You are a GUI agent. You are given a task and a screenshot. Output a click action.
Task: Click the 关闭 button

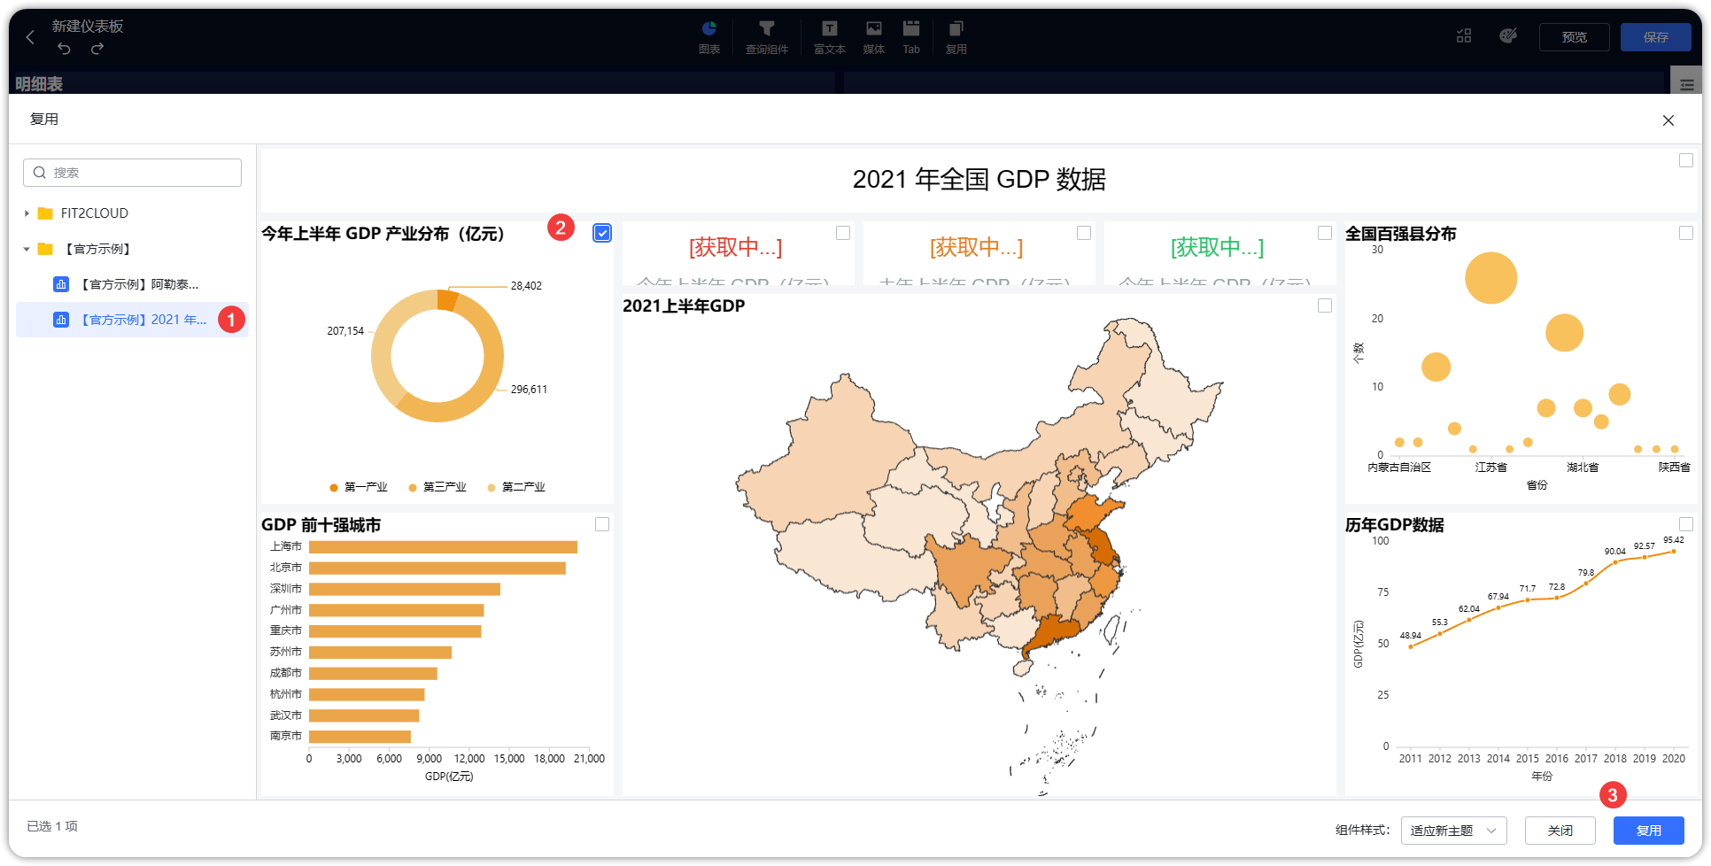(x=1560, y=831)
